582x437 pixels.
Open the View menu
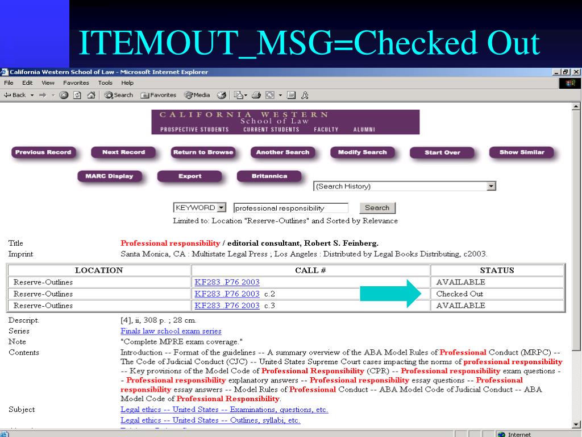click(x=48, y=83)
